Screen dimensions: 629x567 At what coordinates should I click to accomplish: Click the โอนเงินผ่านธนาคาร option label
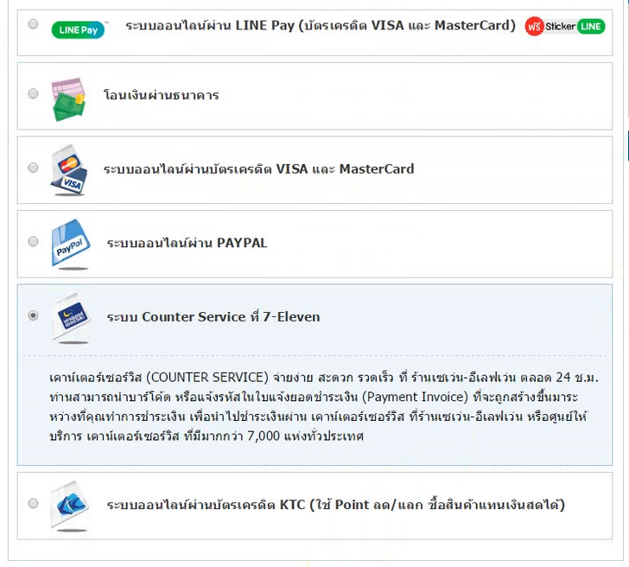coord(161,95)
